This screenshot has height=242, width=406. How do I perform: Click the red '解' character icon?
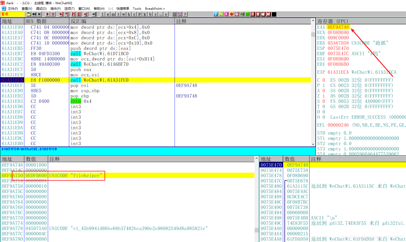tap(269, 14)
